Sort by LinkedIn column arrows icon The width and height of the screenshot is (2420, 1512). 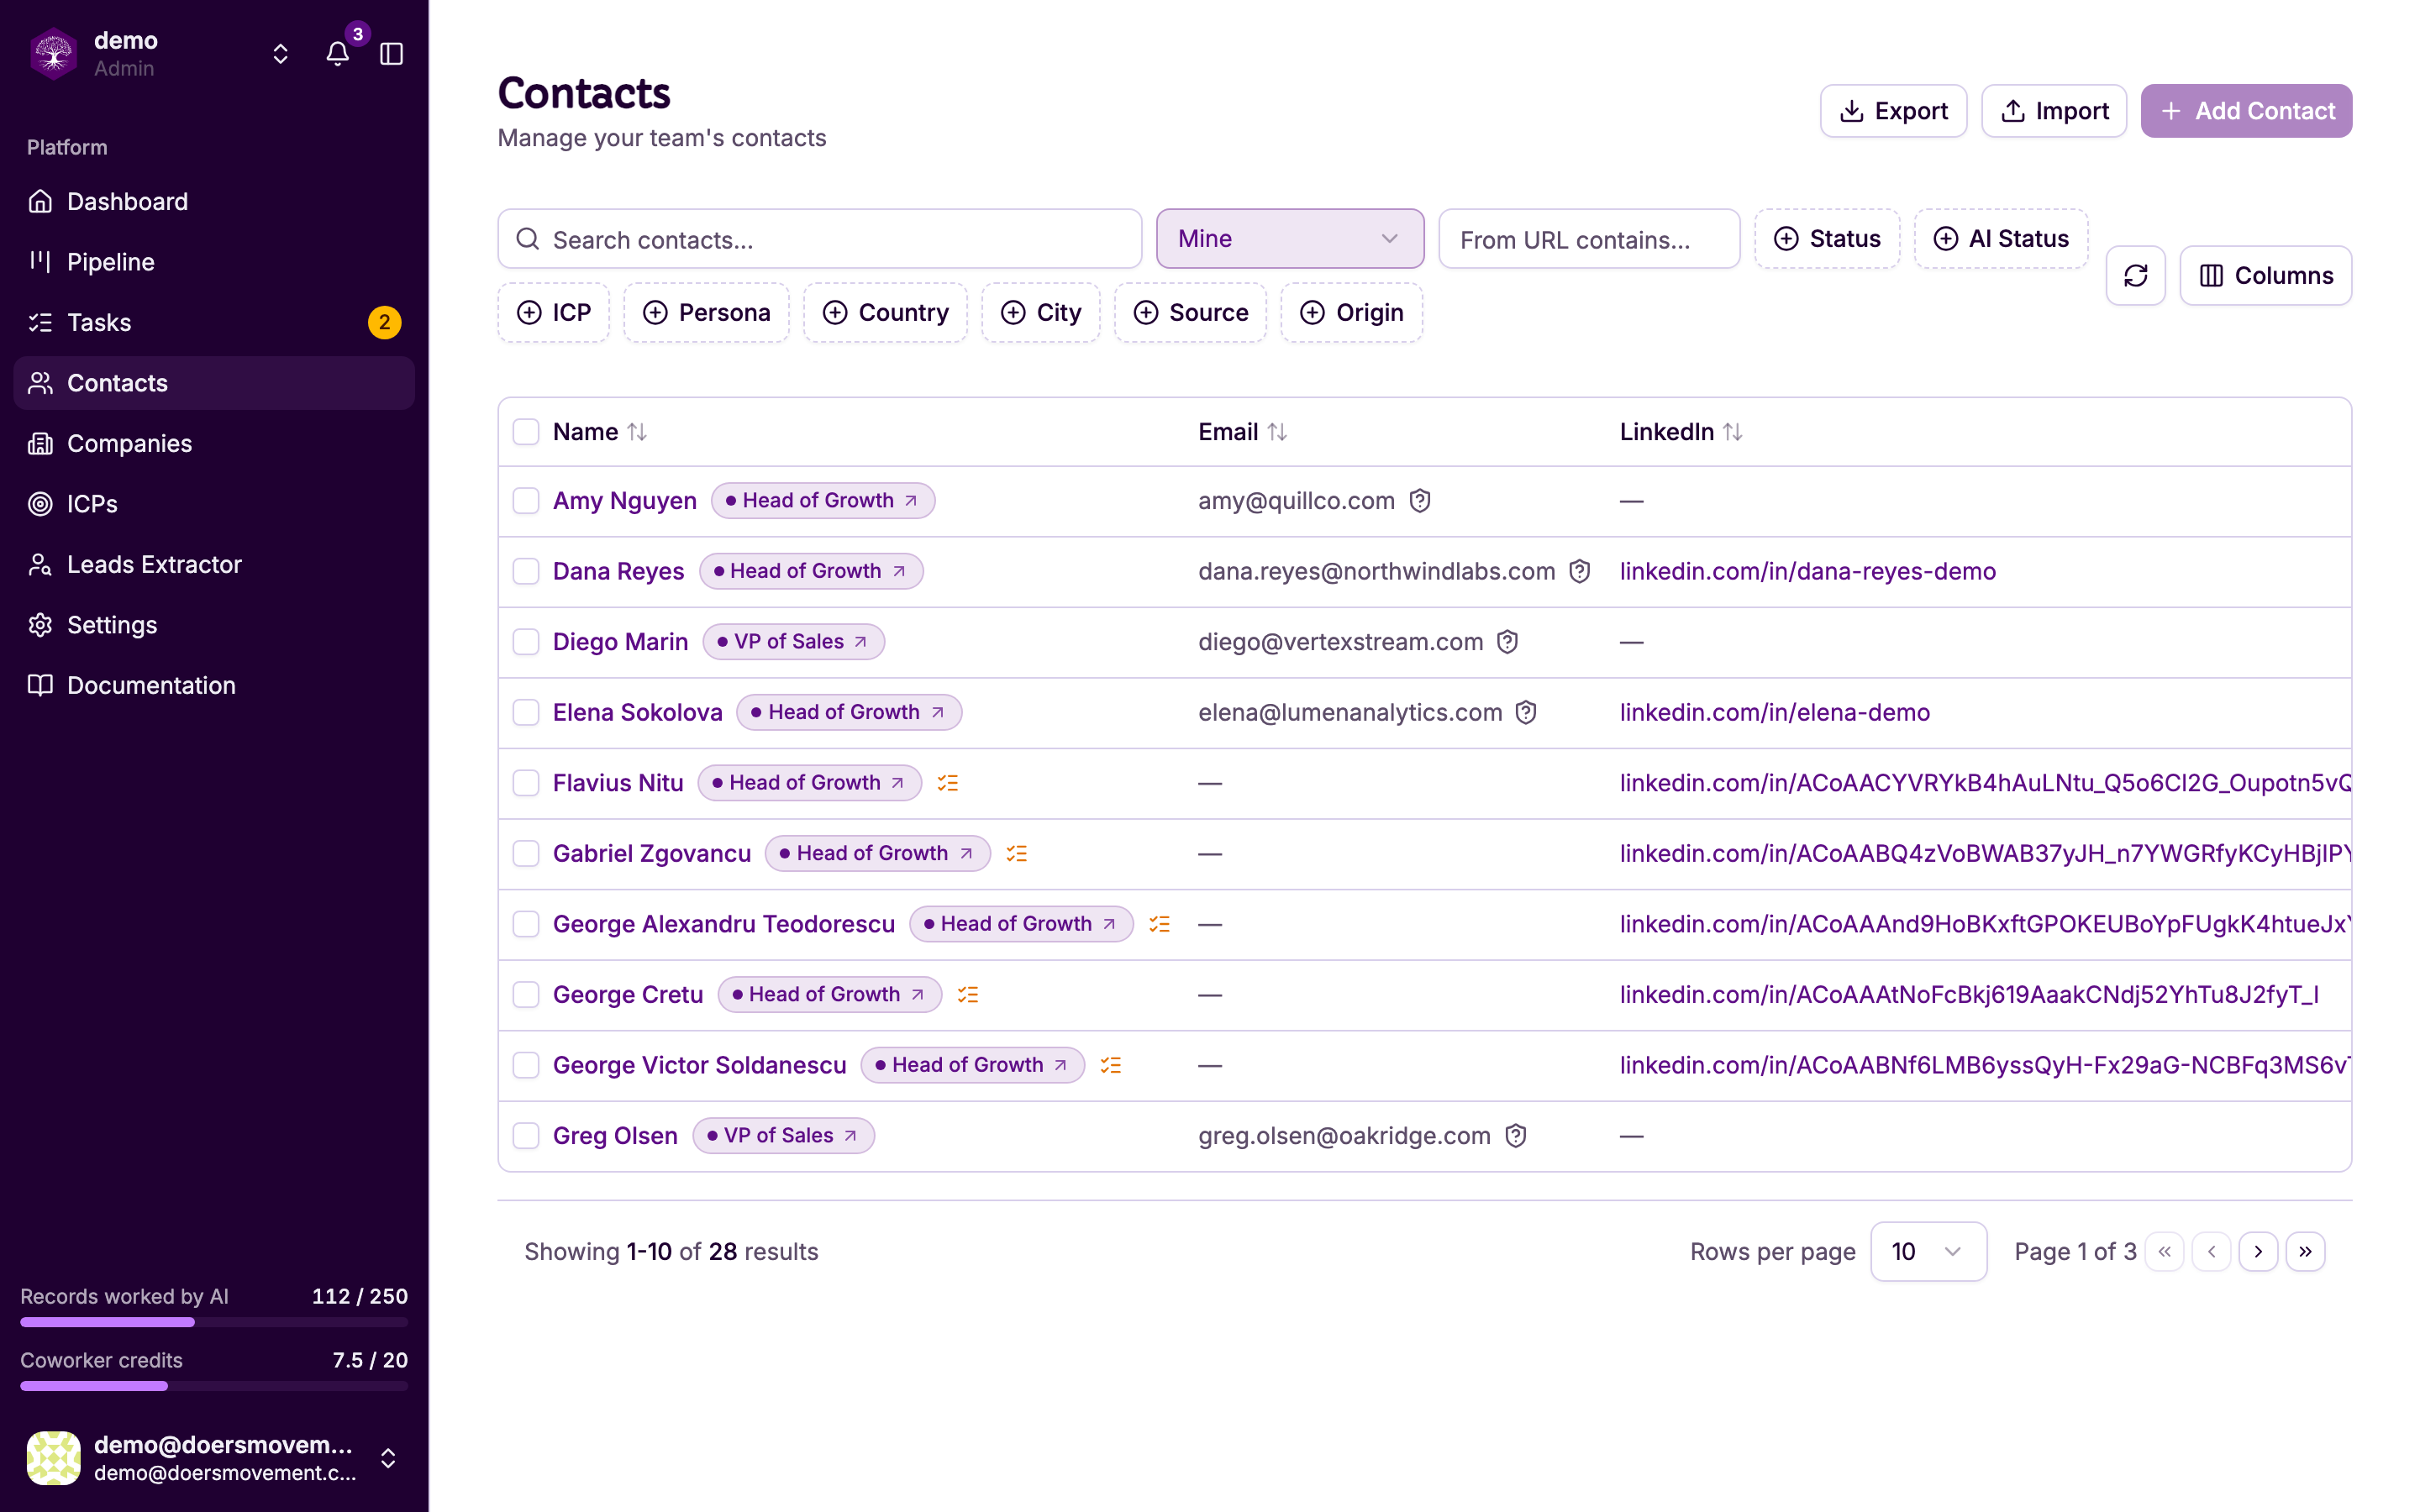coord(1733,432)
